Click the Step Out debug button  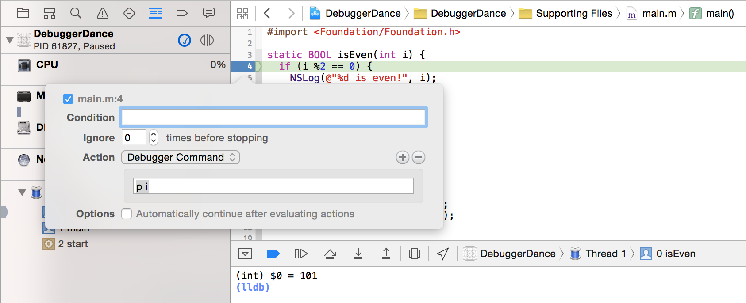[386, 254]
